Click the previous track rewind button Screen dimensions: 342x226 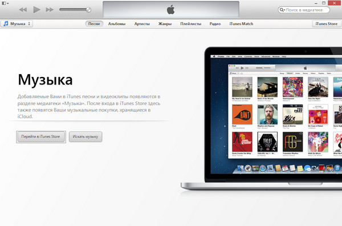23,10
